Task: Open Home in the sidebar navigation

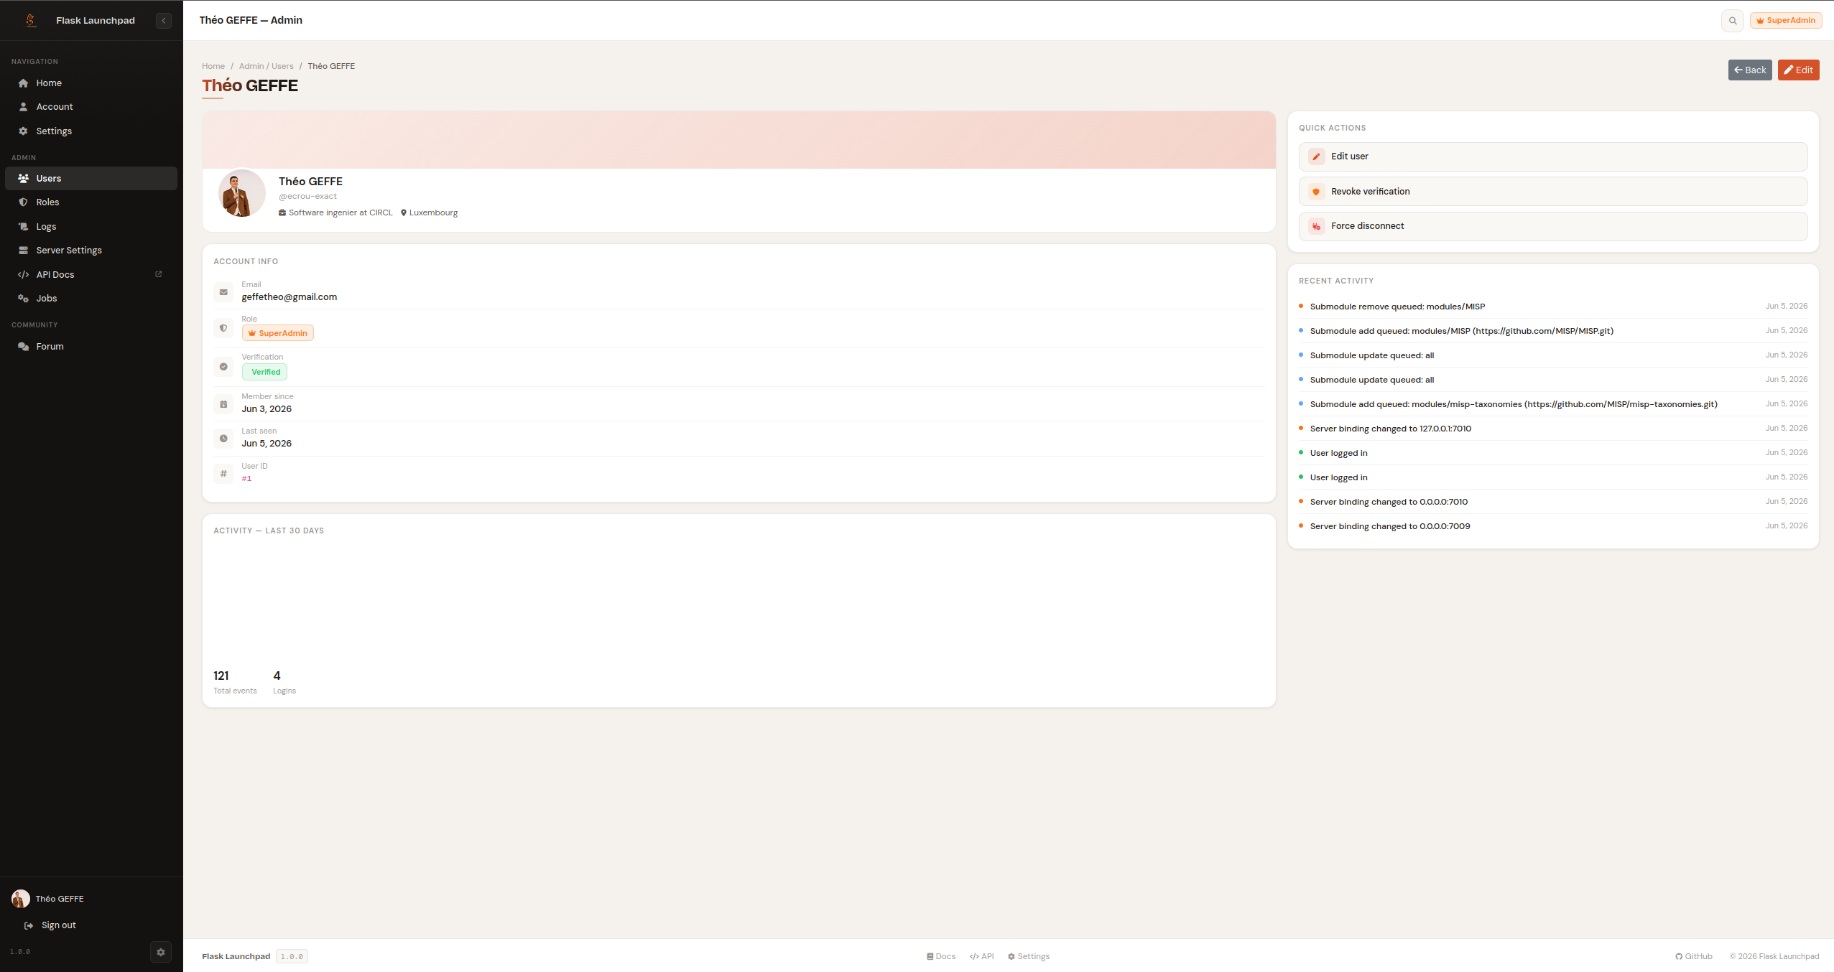Action: 91,83
